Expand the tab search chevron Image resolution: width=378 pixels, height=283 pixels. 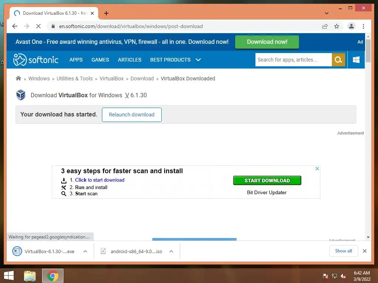point(327,13)
